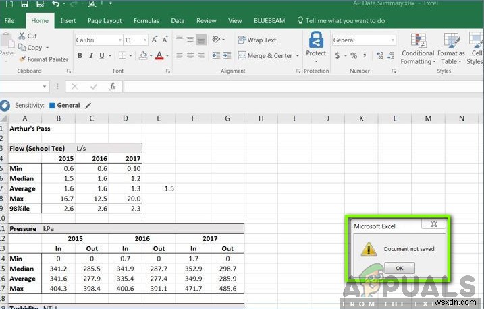The height and width of the screenshot is (309, 484).
Task: Align text left in cell
Action: (x=180, y=55)
